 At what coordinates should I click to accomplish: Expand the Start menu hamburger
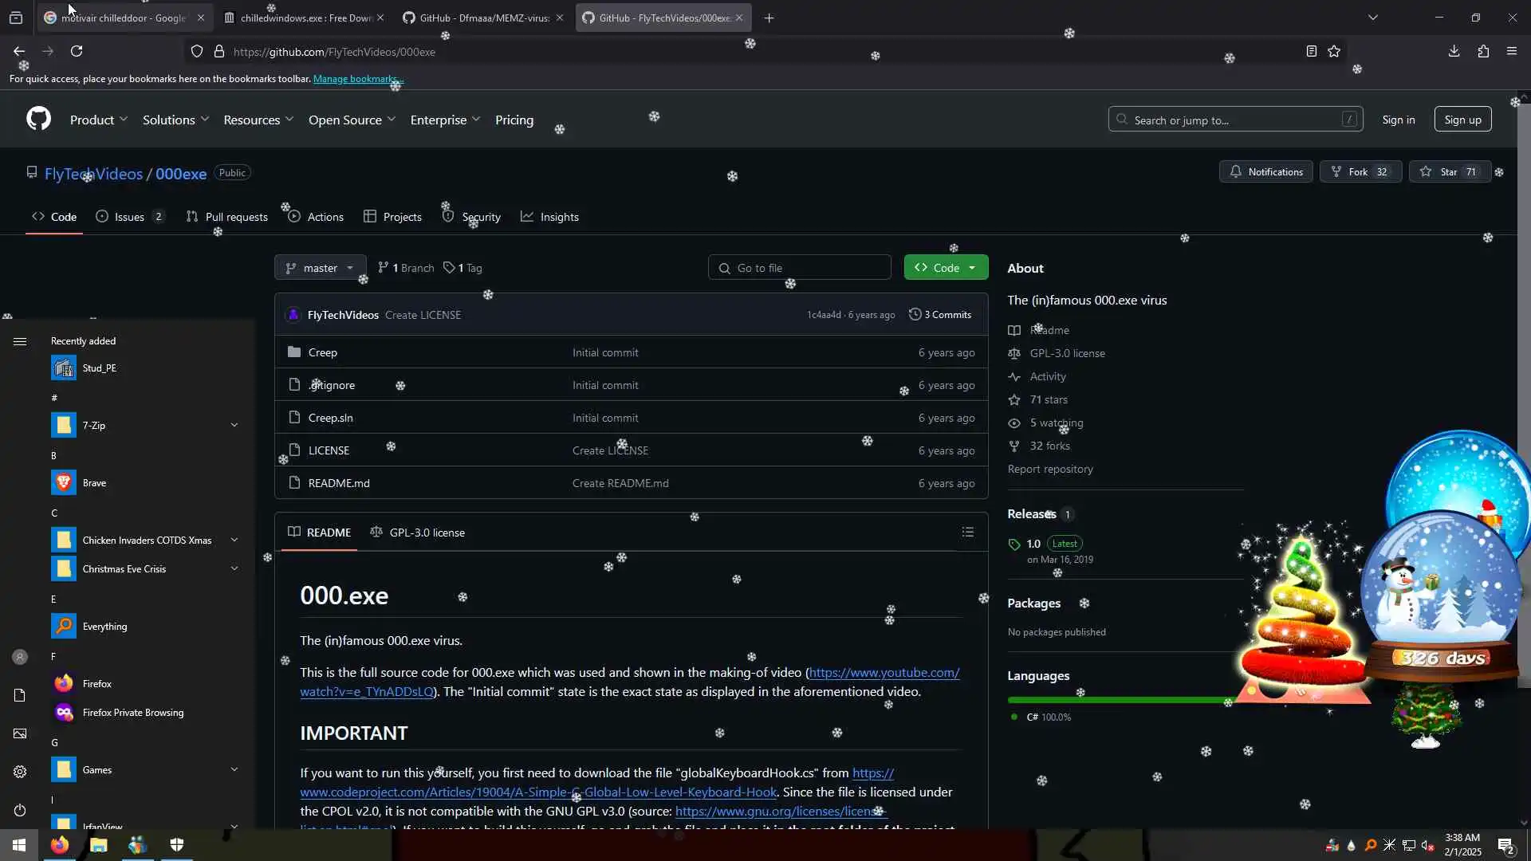click(x=20, y=341)
